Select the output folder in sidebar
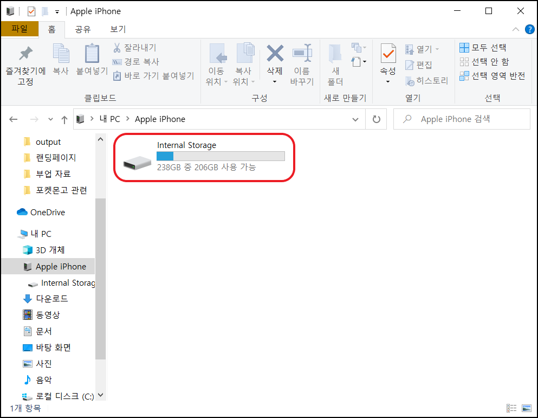The height and width of the screenshot is (418, 538). tap(48, 142)
